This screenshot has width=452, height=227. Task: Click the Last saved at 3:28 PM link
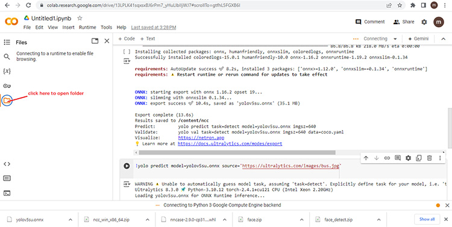pos(154,27)
